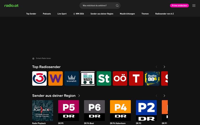
Task: Open WM 2026 navigation item
Action: click(x=79, y=14)
